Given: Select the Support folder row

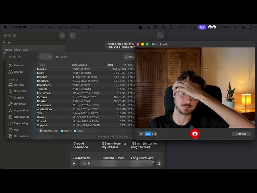Looking at the screenshot, I should click(x=86, y=125).
